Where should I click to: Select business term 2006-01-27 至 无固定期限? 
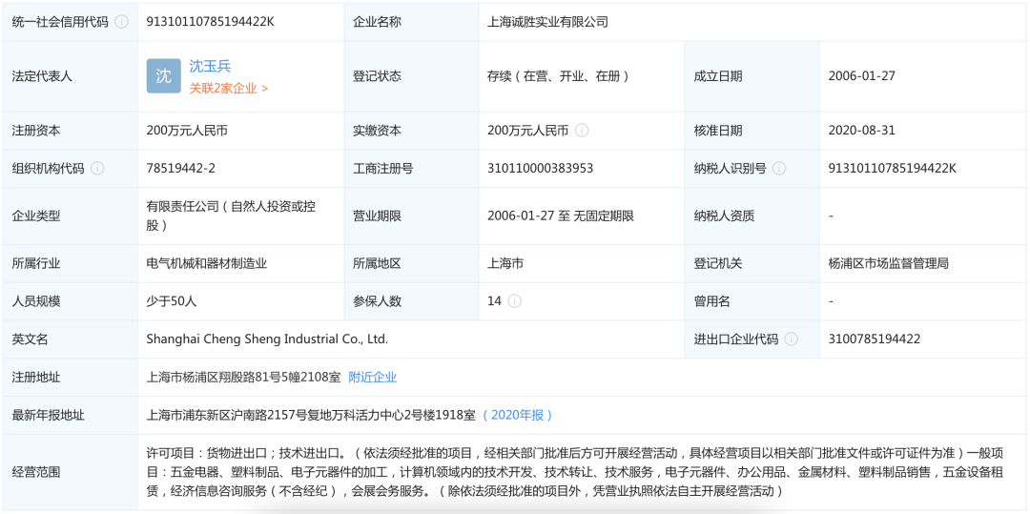point(561,216)
